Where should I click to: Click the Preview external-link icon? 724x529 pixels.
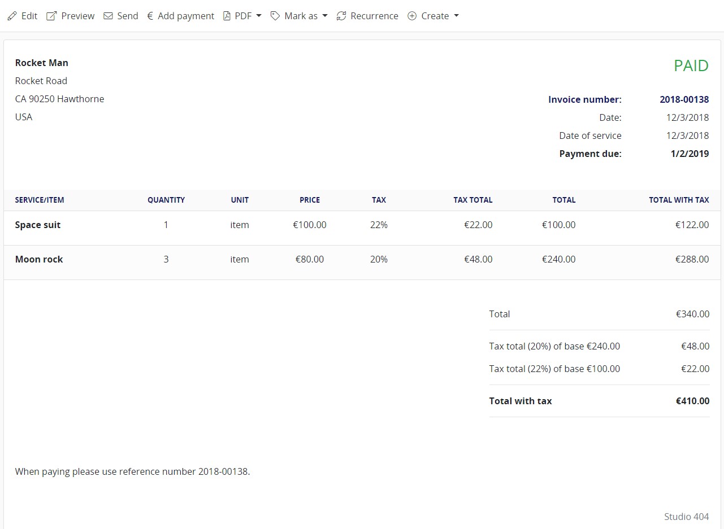click(x=51, y=16)
